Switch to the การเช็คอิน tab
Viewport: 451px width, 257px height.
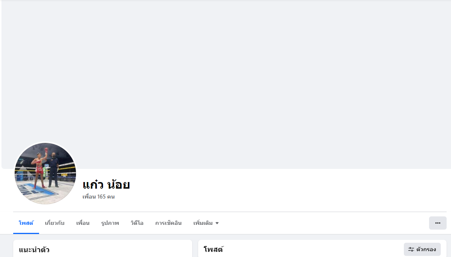click(168, 223)
